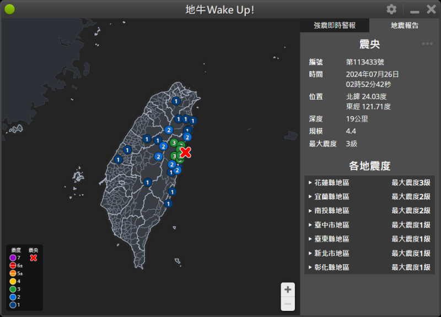Expand the 臺東縣地區 entry

pos(369,239)
